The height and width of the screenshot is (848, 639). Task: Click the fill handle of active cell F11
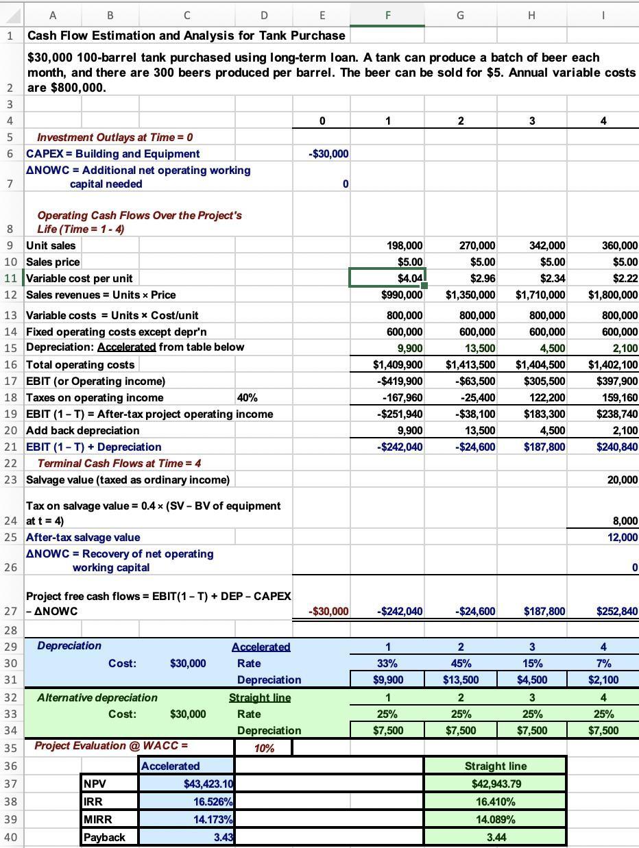point(425,286)
